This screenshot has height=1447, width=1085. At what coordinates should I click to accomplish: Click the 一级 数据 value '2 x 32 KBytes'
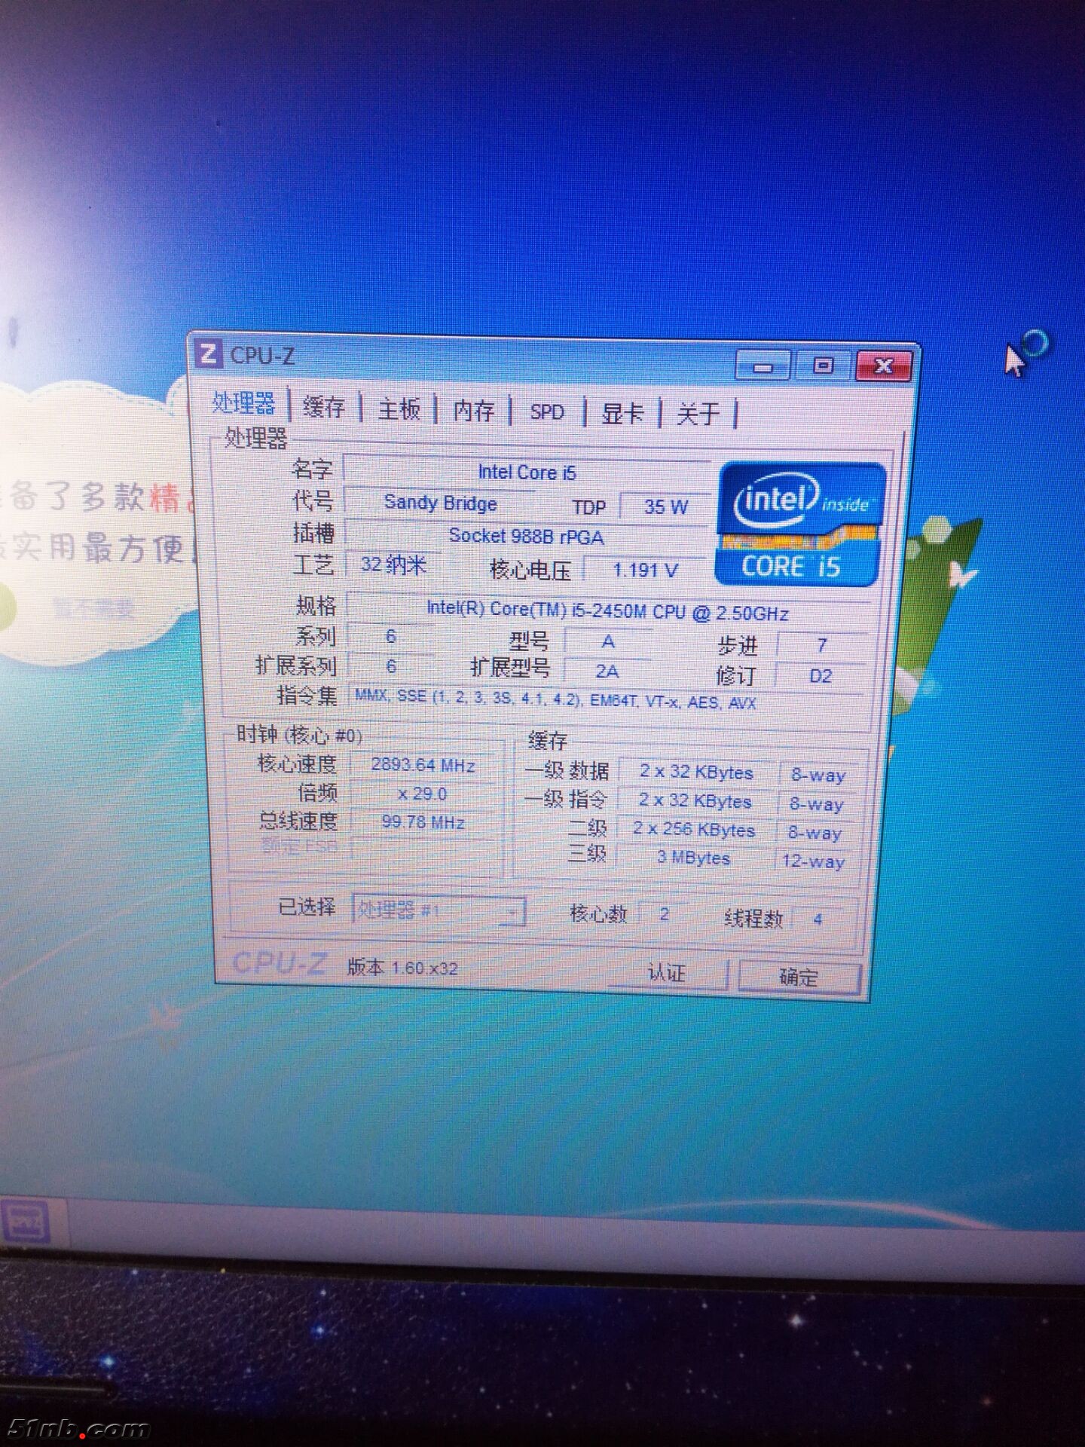696,772
